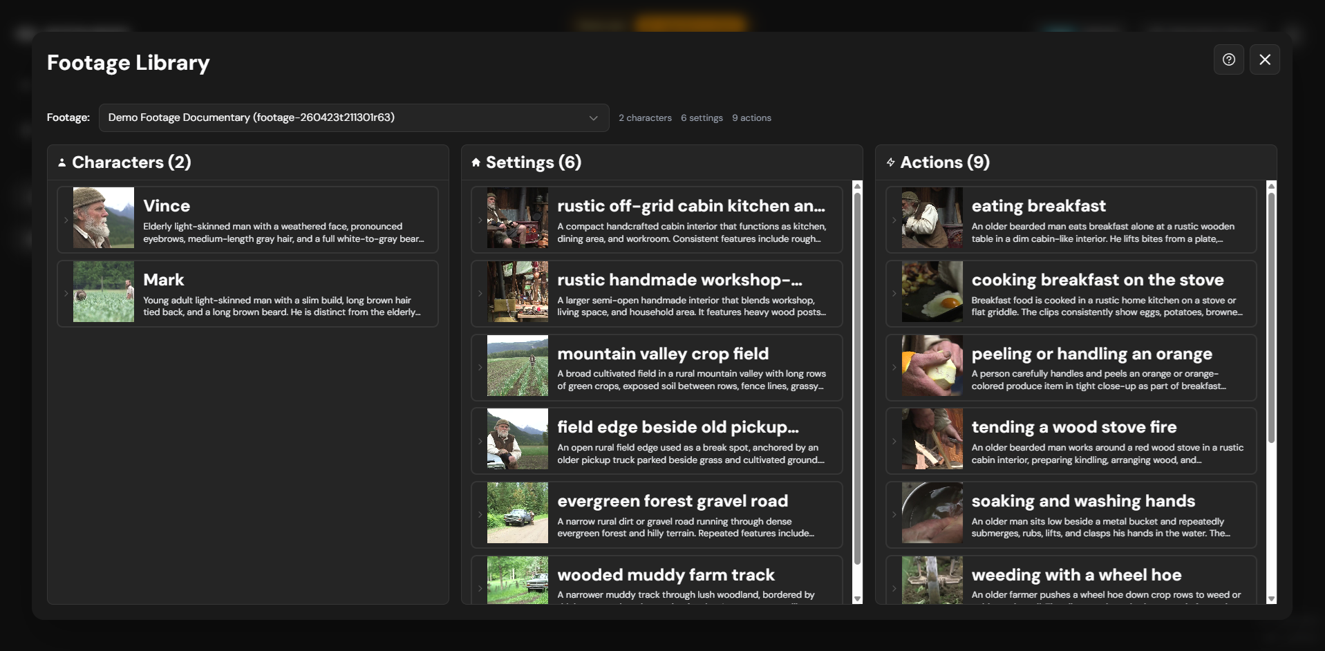Expand the Vince character row chevron
The height and width of the screenshot is (651, 1325).
(66, 220)
